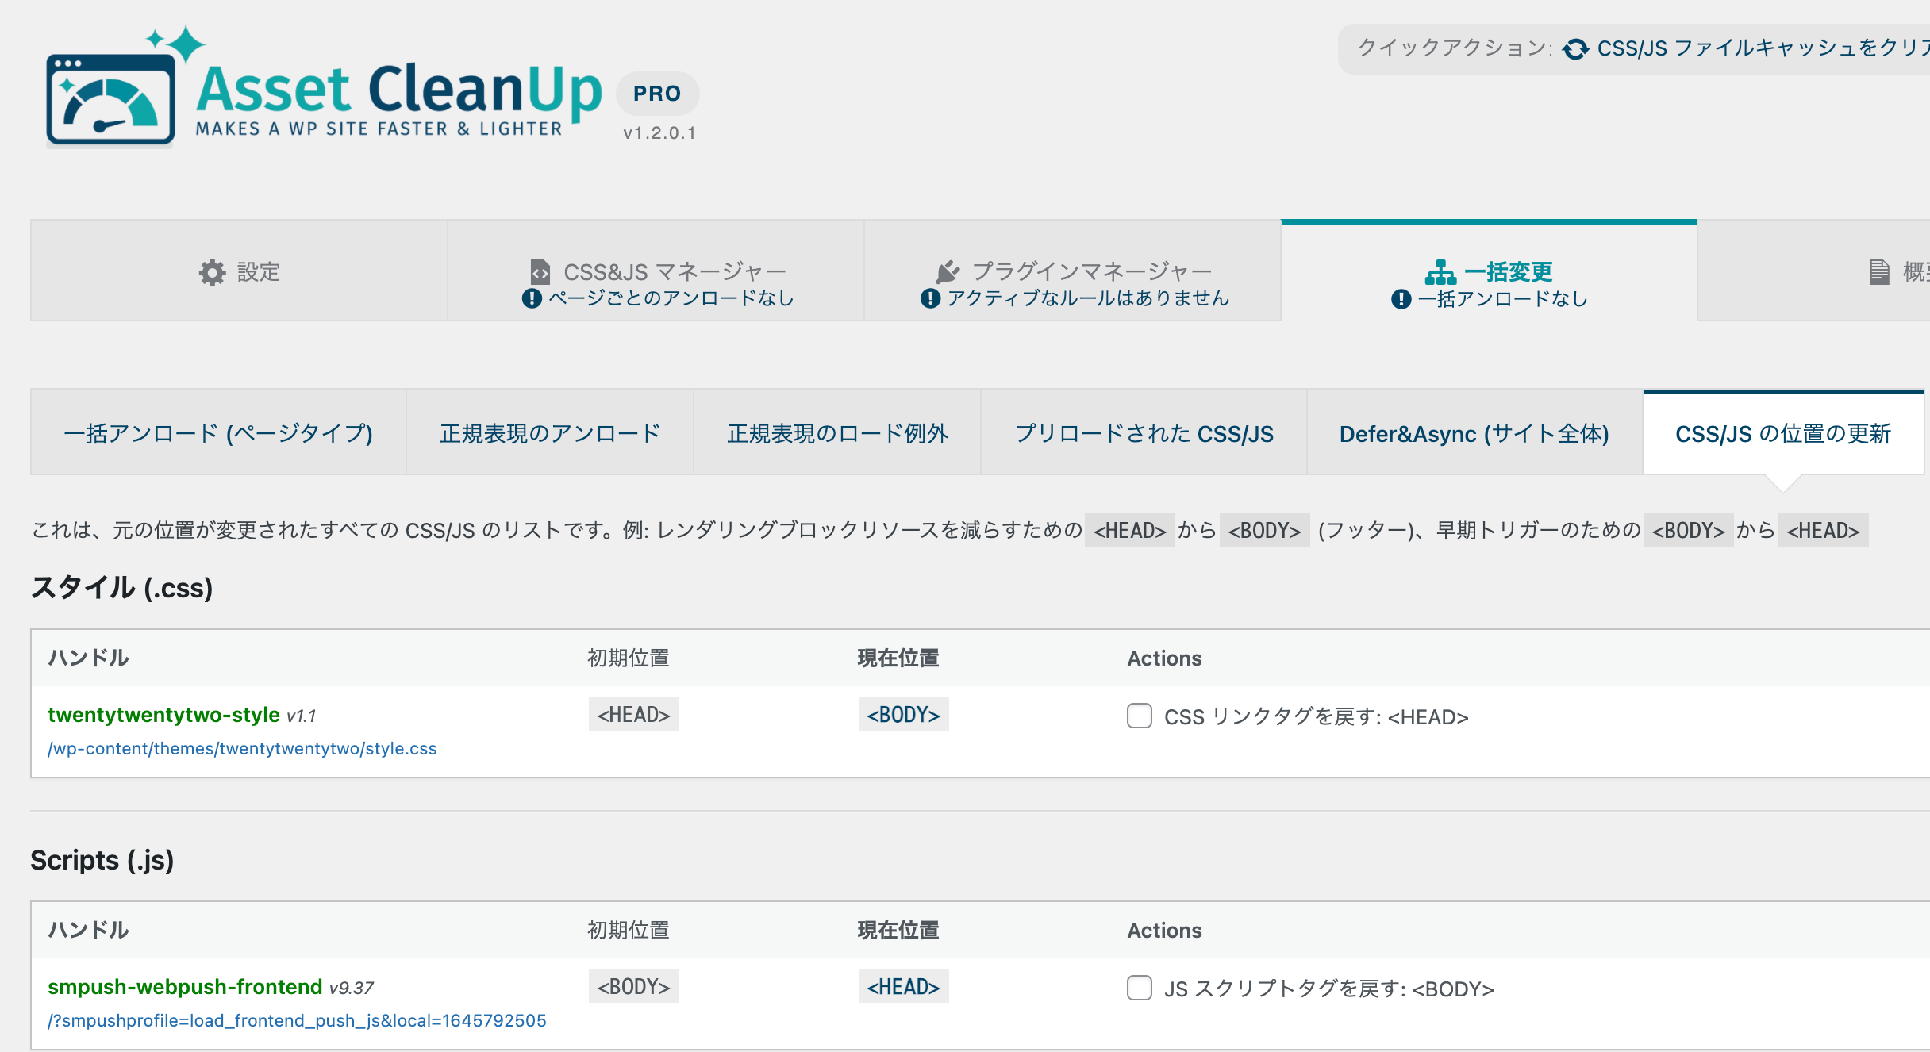The height and width of the screenshot is (1052, 1930).
Task: Click the <HEAD> current position tag for smpush-webpush-frontend
Action: 903,986
